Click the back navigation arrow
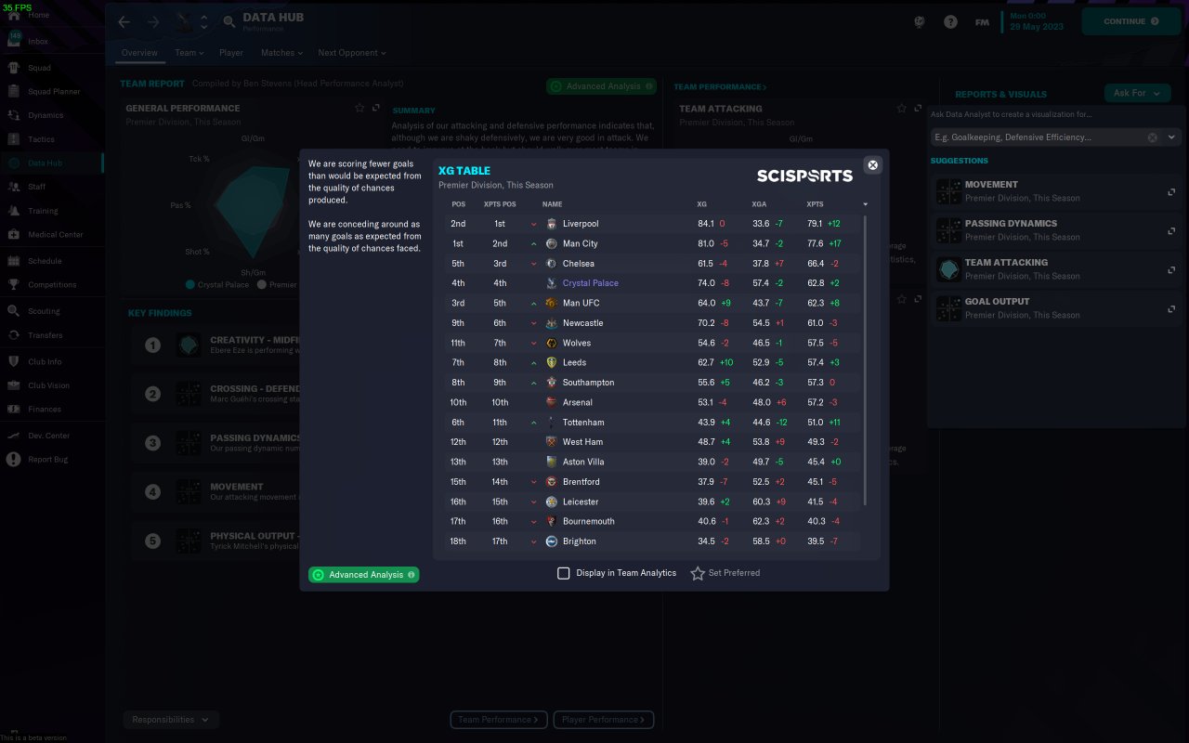Image resolution: width=1189 pixels, height=743 pixels. [x=124, y=21]
